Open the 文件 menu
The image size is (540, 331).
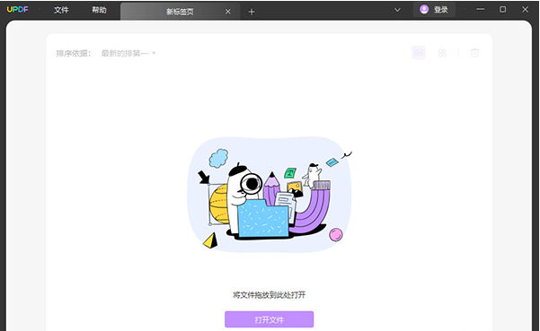click(x=61, y=10)
